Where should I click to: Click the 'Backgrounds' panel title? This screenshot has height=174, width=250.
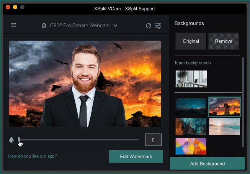(x=189, y=23)
